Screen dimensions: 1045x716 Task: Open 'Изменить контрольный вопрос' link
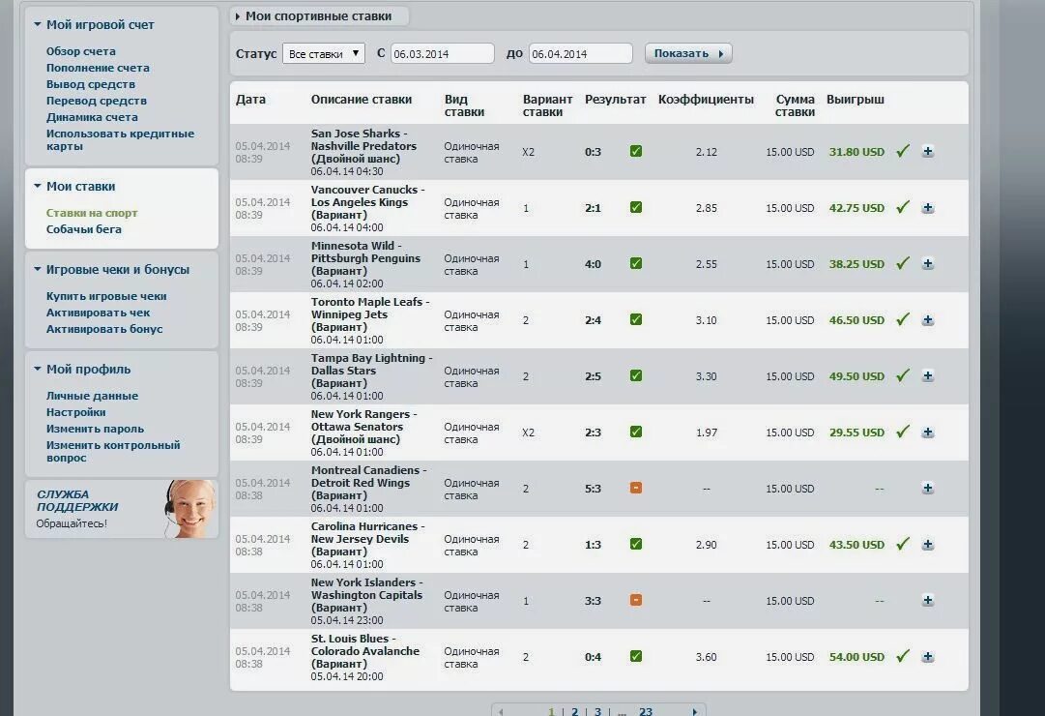coord(113,451)
